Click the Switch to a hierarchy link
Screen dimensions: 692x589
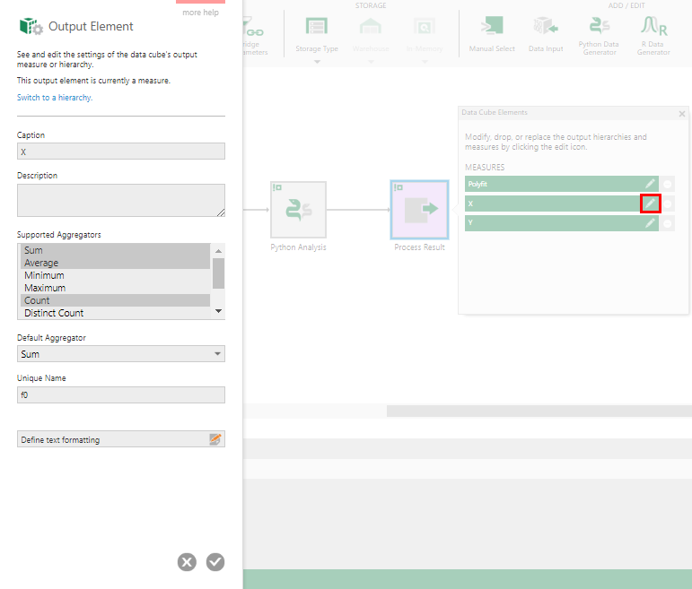pyautogui.click(x=54, y=98)
